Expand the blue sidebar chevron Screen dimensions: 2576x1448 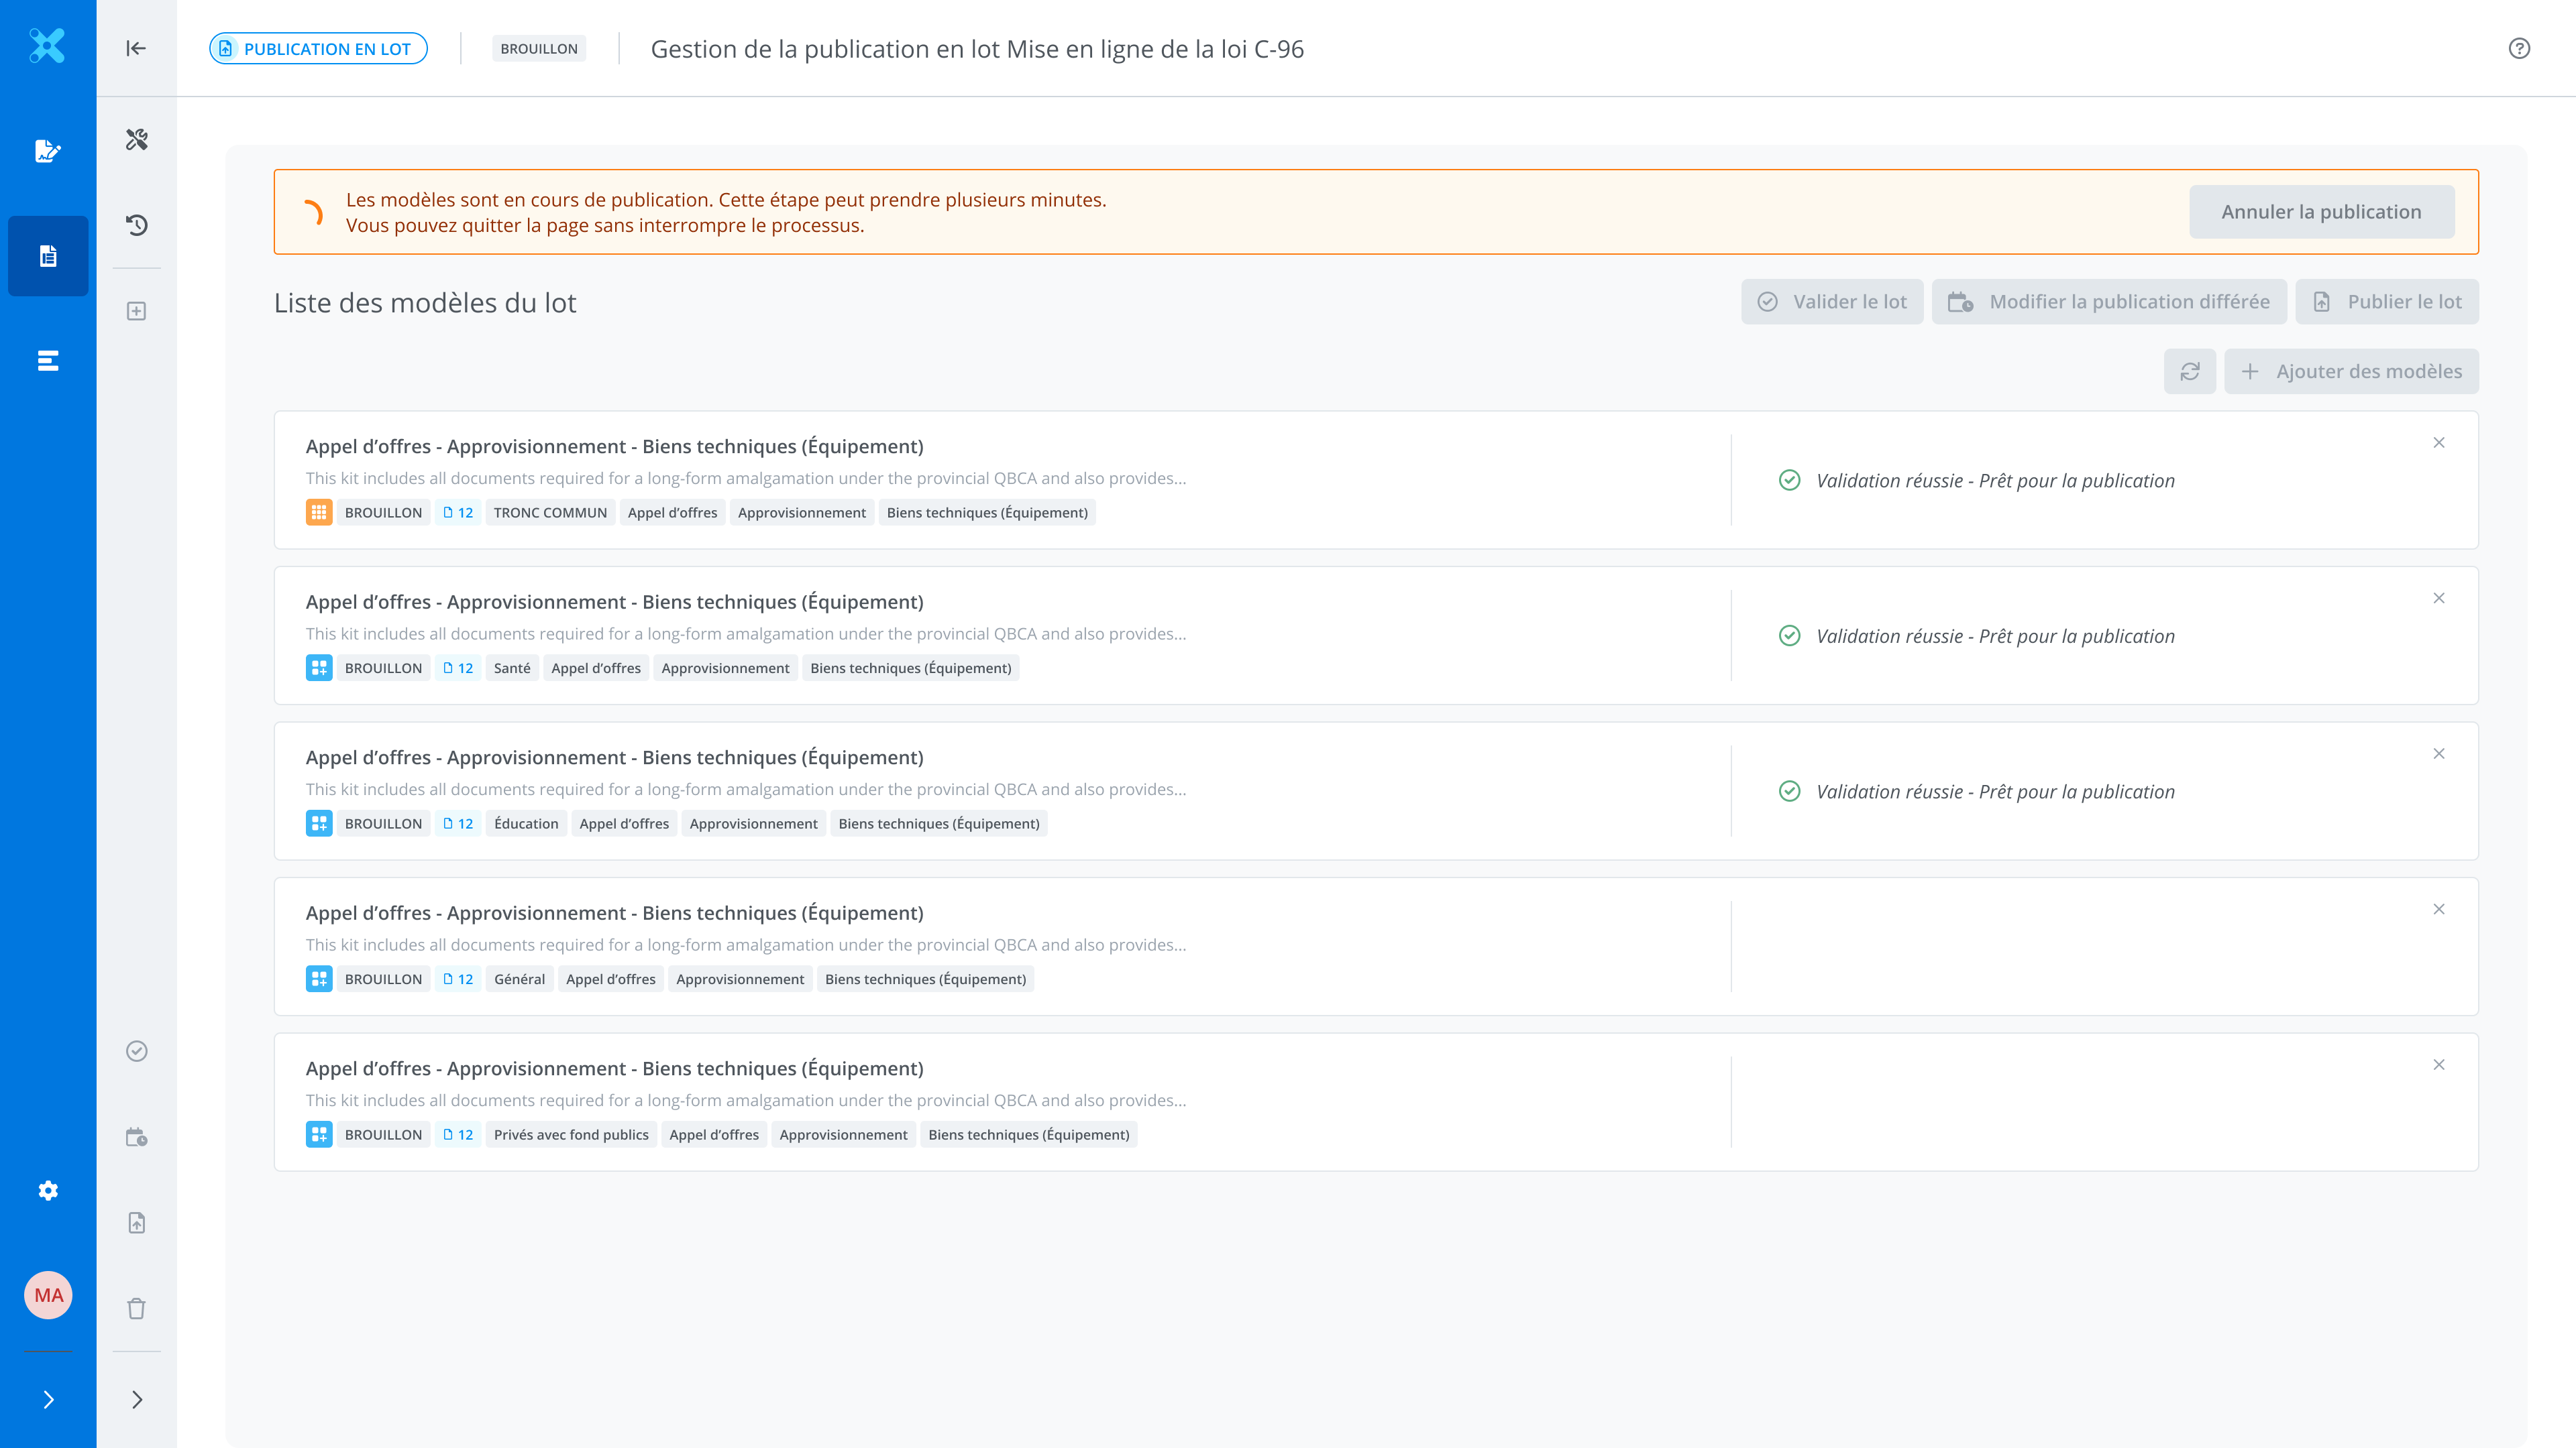click(x=48, y=1399)
